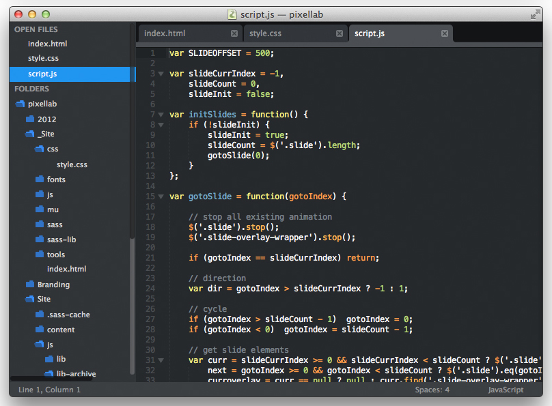Open Spaces: 4 indentation settings
Image resolution: width=552 pixels, height=406 pixels.
[x=432, y=390]
